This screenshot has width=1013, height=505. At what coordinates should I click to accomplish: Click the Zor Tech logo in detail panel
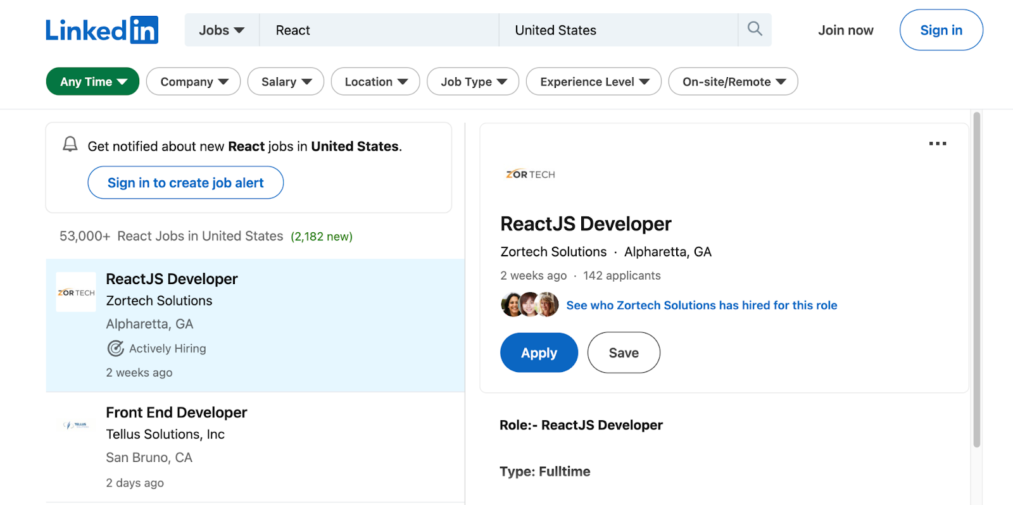pyautogui.click(x=531, y=175)
